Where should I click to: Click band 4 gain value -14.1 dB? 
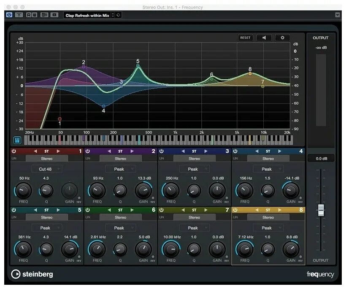292,178
